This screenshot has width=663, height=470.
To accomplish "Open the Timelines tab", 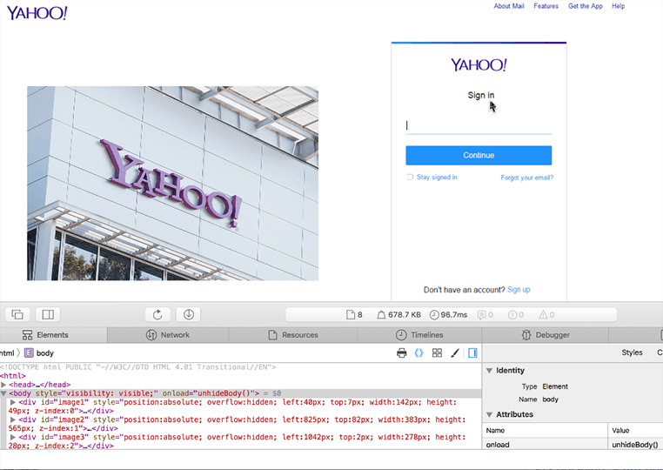I will 419,335.
